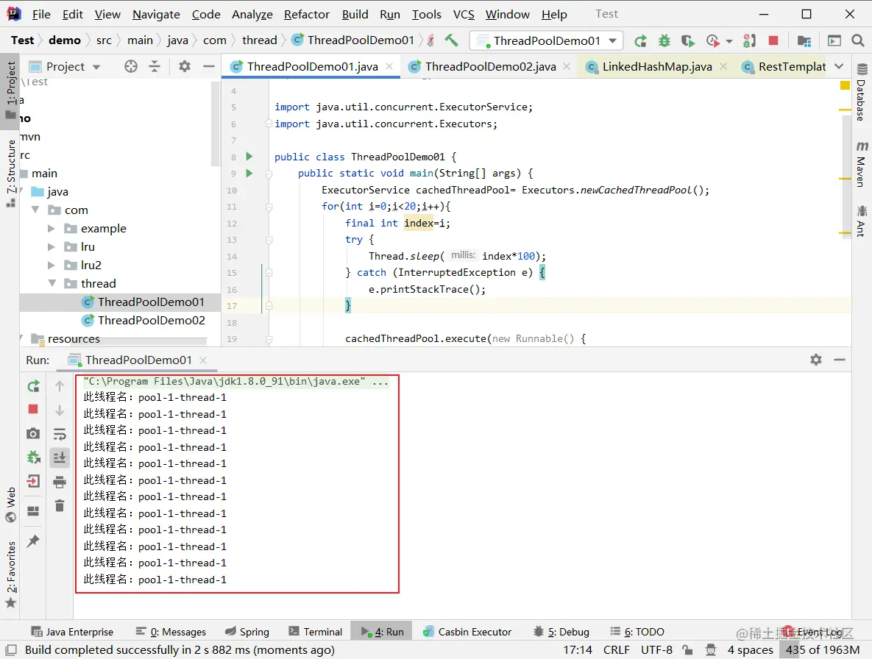The height and width of the screenshot is (659, 872).
Task: Open the Terminal tool window
Action: point(316,632)
